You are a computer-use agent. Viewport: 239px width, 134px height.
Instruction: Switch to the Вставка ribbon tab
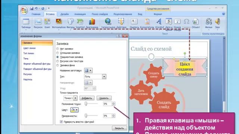pyautogui.click(x=50, y=14)
